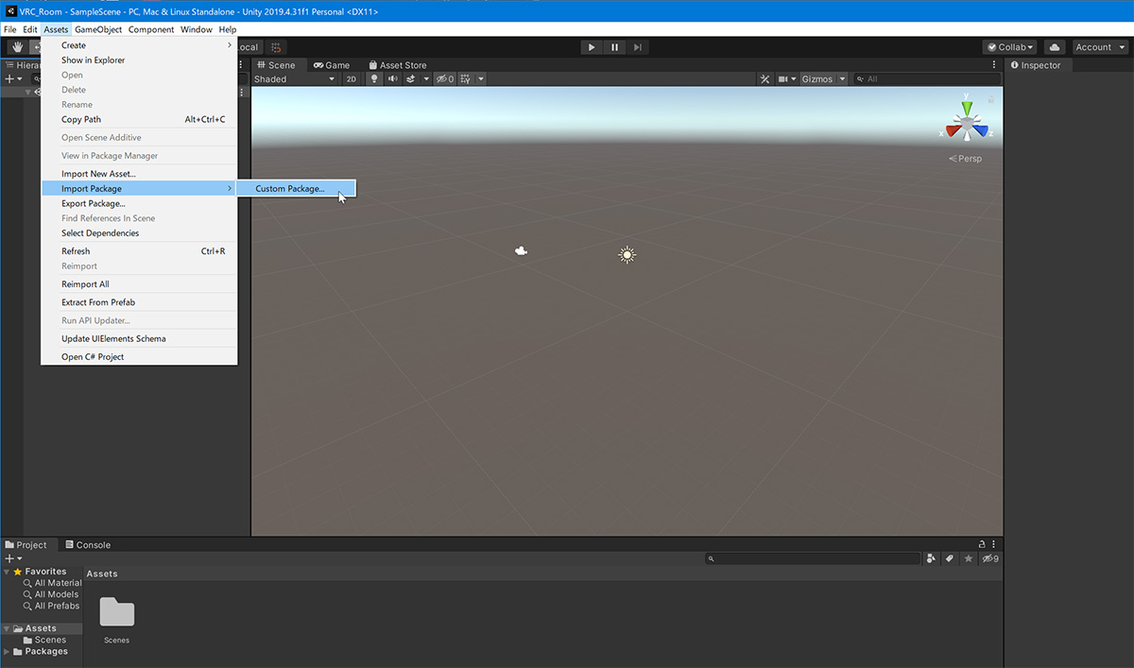The image size is (1134, 668).
Task: Open the cloud Services icon
Action: click(1055, 47)
